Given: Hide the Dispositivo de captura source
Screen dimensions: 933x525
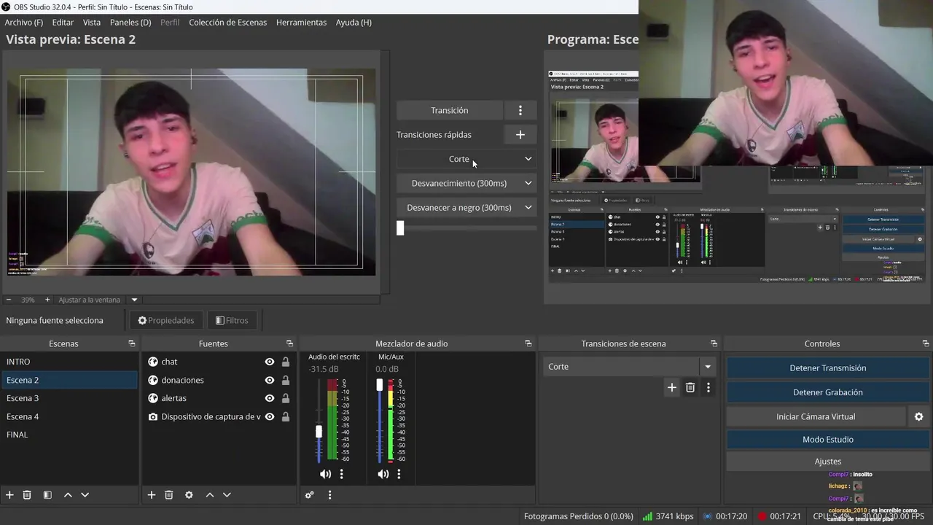Looking at the screenshot, I should (270, 416).
